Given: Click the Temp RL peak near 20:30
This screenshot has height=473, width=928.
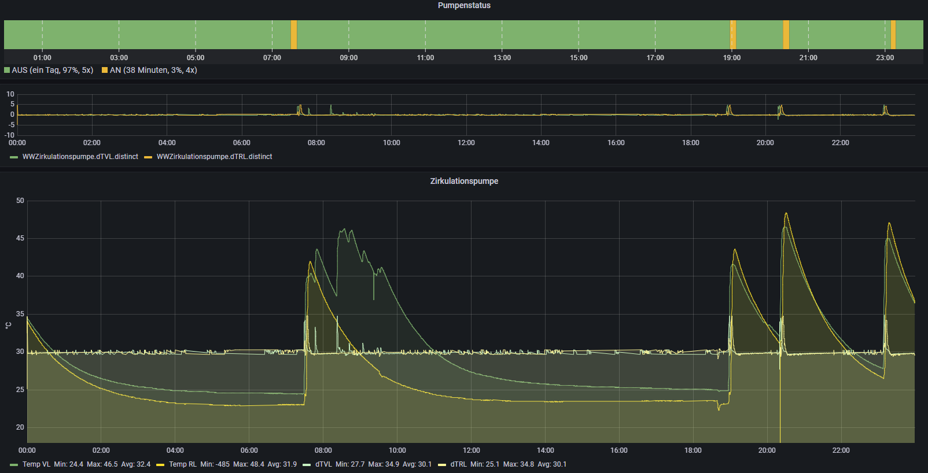Looking at the screenshot, I should (x=786, y=213).
